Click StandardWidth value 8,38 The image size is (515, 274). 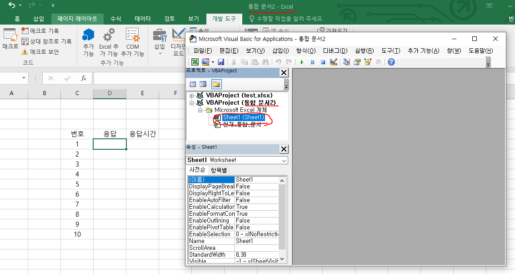tap(256, 254)
